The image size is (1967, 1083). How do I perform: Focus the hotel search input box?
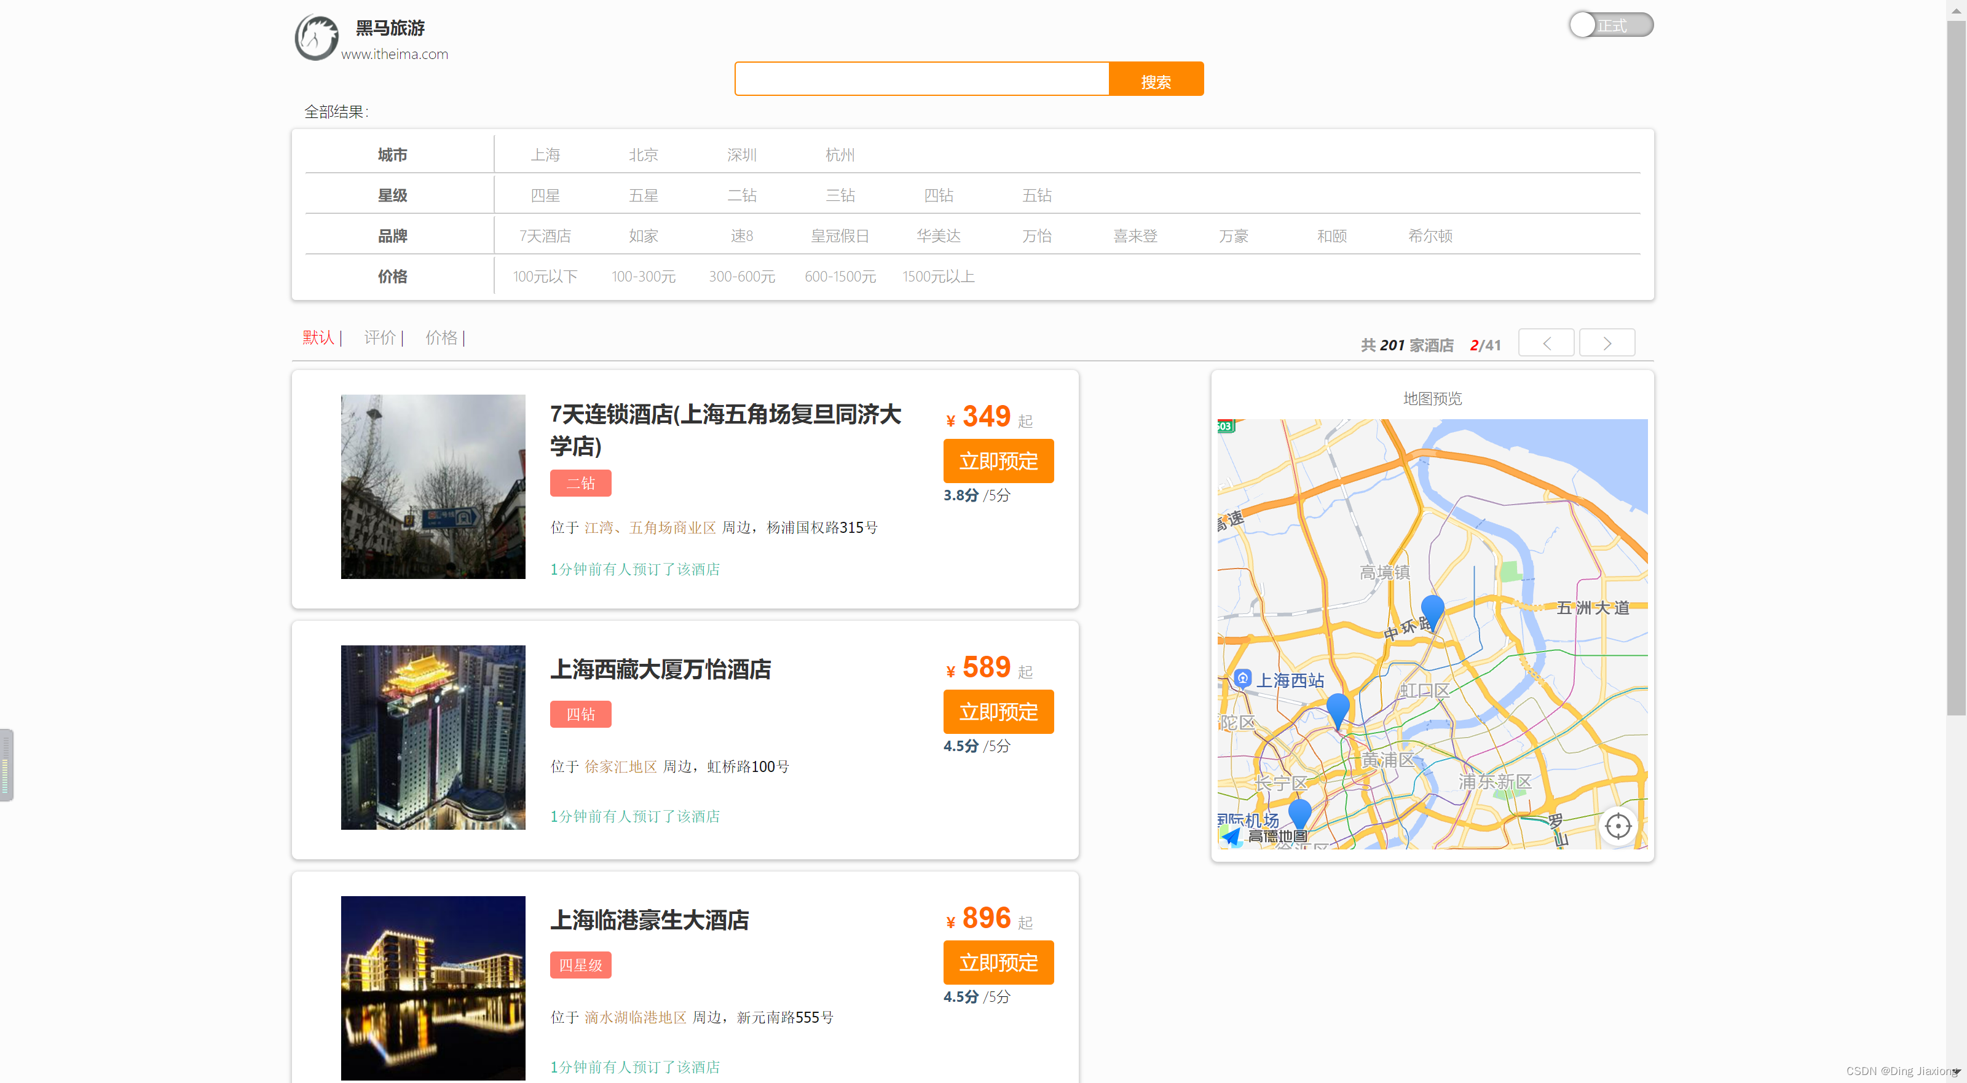pos(921,79)
